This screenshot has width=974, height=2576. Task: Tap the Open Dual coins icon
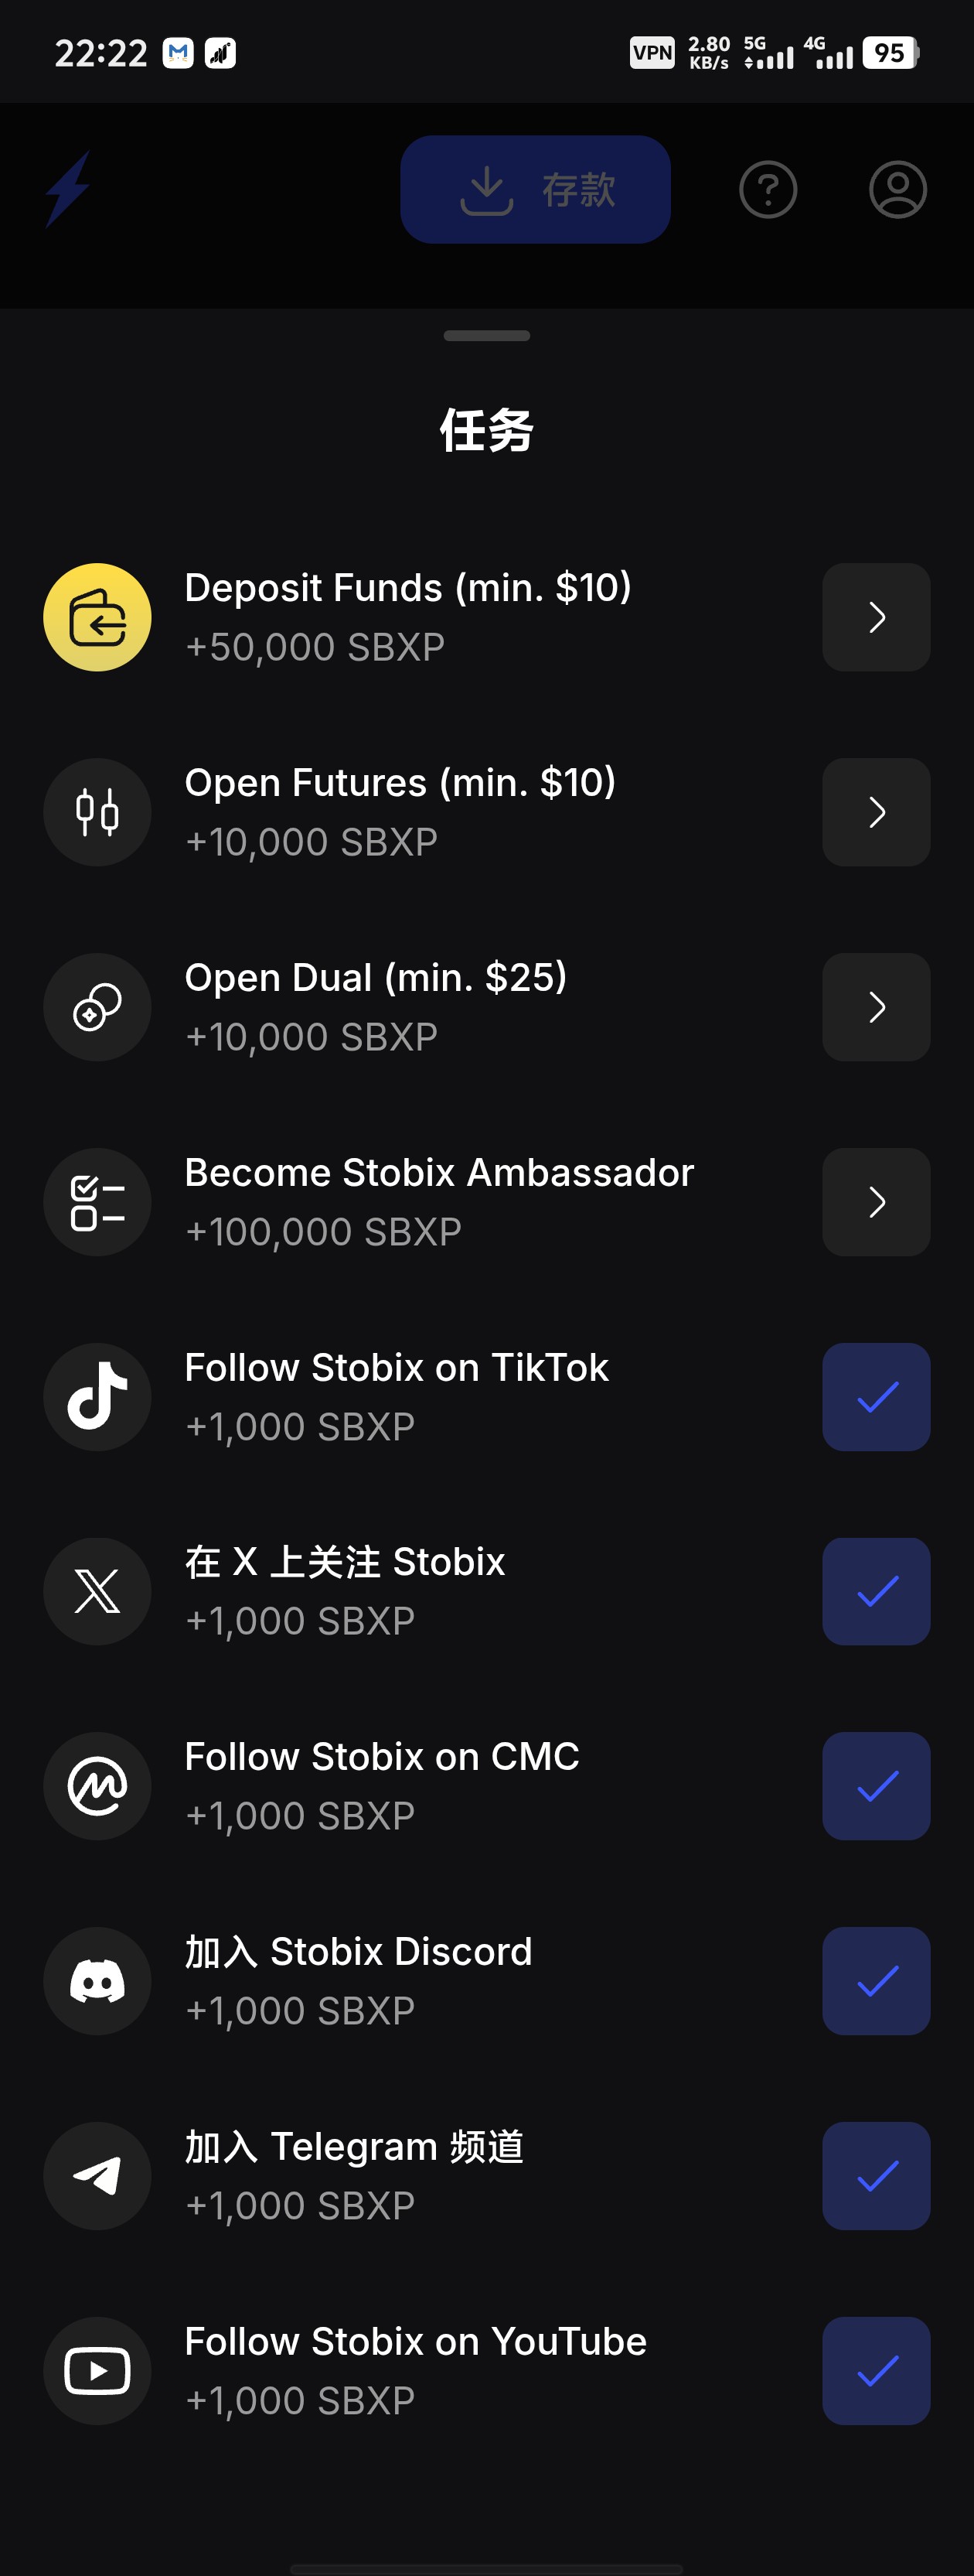pyautogui.click(x=97, y=1007)
